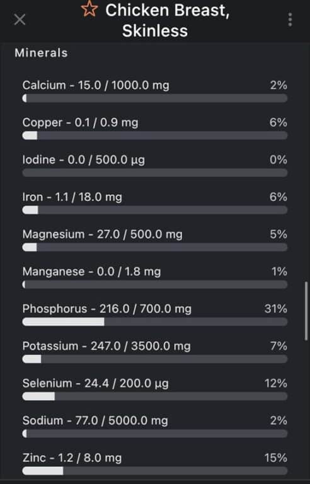Click the Phosphorus progress bar
Screen dimensions: 310x484
pyautogui.click(x=155, y=322)
